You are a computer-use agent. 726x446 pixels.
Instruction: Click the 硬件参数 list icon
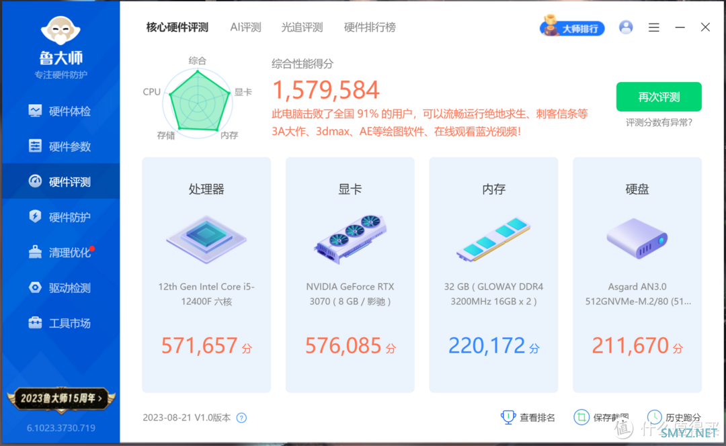point(35,146)
